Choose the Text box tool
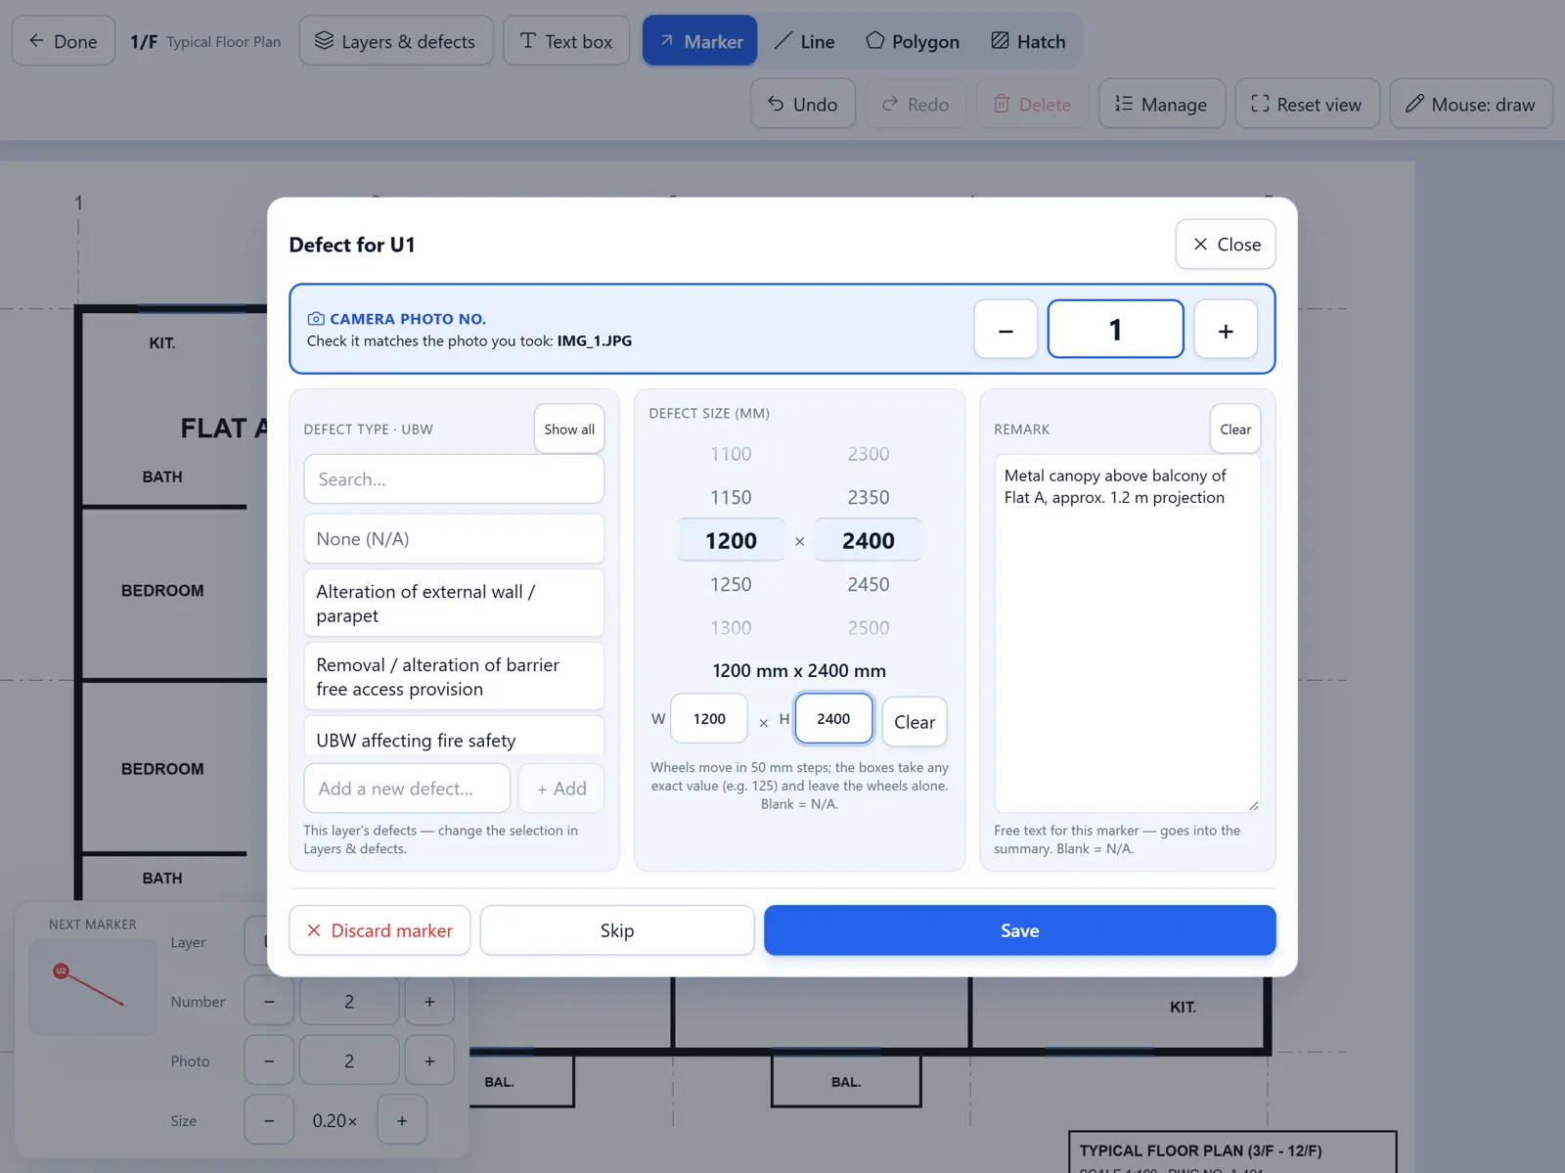Viewport: 1565px width, 1173px height. pos(566,41)
